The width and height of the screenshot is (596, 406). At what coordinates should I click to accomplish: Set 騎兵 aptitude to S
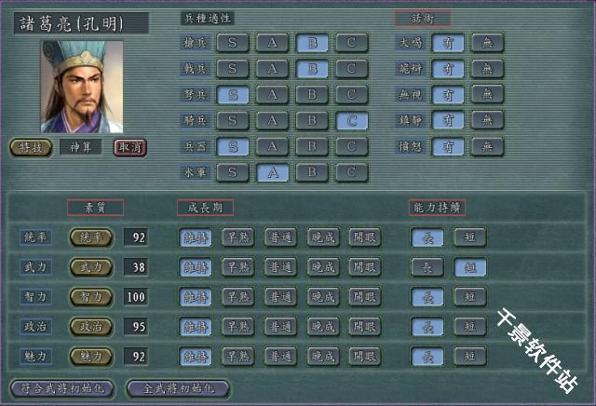pos(233,121)
